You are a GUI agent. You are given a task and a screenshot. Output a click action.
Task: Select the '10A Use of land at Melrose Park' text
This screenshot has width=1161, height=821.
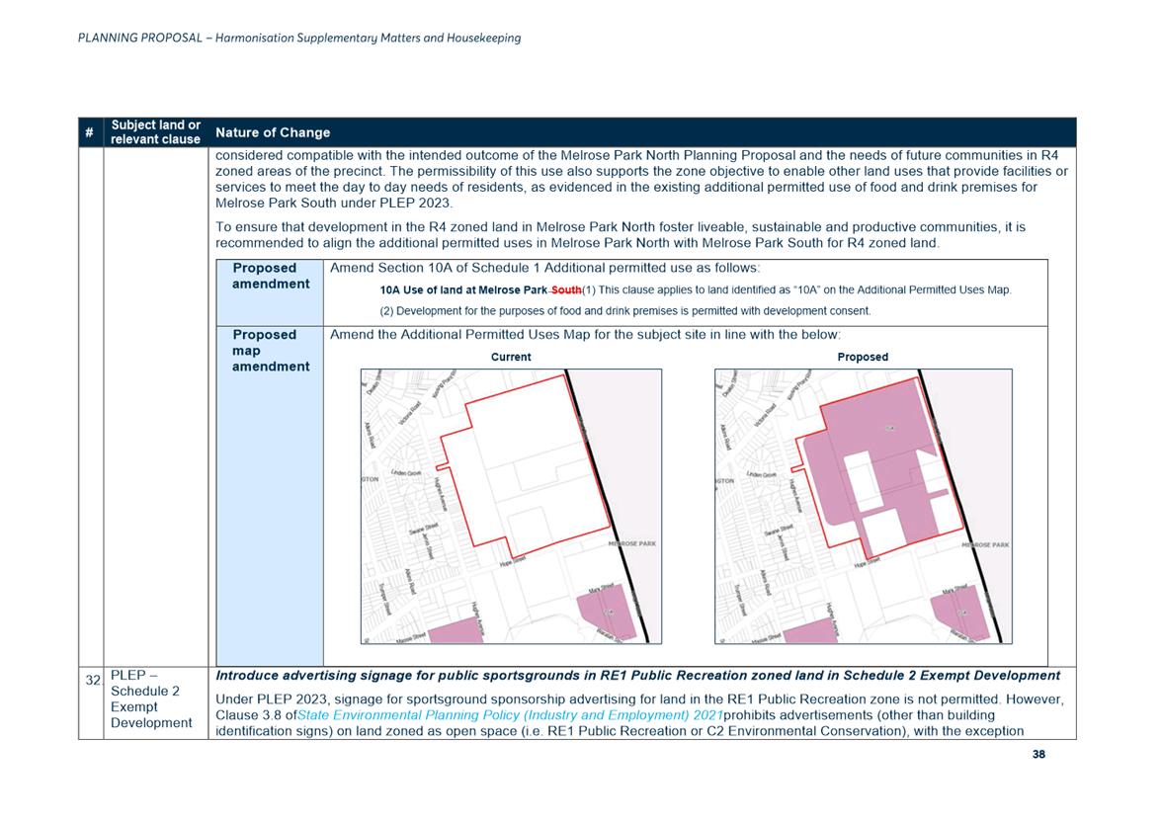[x=463, y=290]
